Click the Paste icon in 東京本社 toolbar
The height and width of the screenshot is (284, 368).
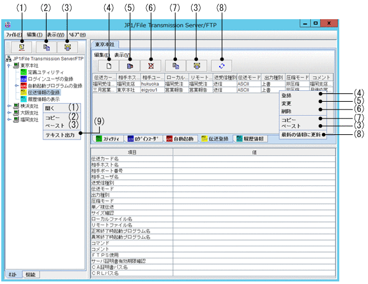[x=197, y=66]
